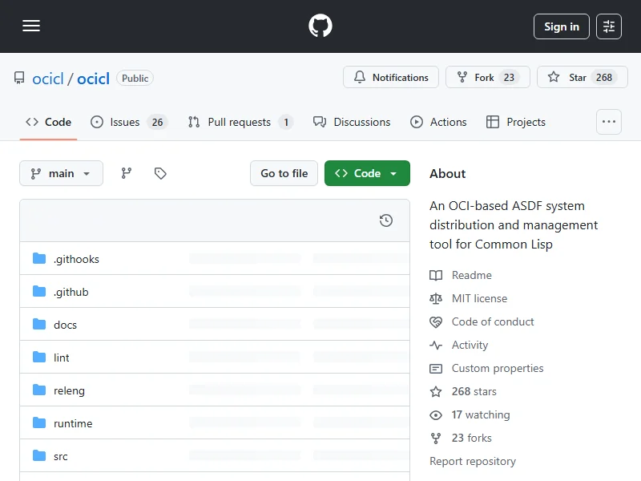641x481 pixels.
Task: Open the MIT license link
Action: [479, 298]
